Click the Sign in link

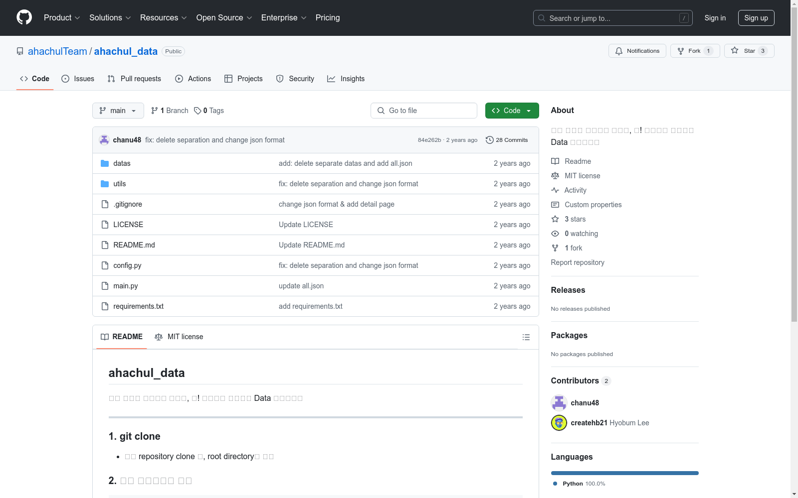coord(715,18)
